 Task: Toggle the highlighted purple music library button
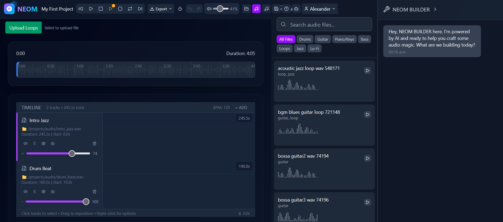[256, 9]
